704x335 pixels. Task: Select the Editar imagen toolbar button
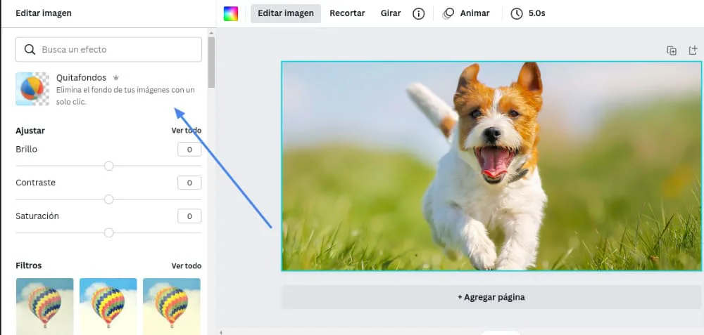286,13
